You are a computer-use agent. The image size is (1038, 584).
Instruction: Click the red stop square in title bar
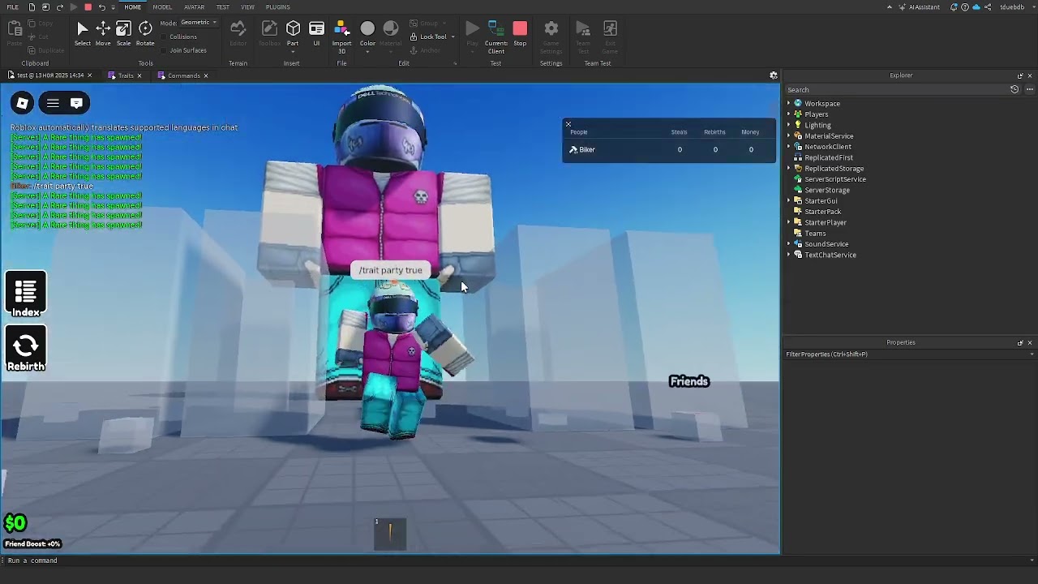[88, 6]
